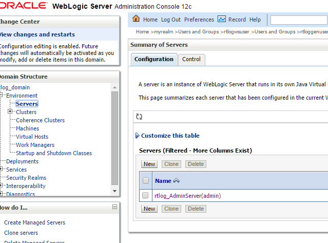328x243 pixels.
Task: Click the Home breadcrumb link
Action: (143, 32)
